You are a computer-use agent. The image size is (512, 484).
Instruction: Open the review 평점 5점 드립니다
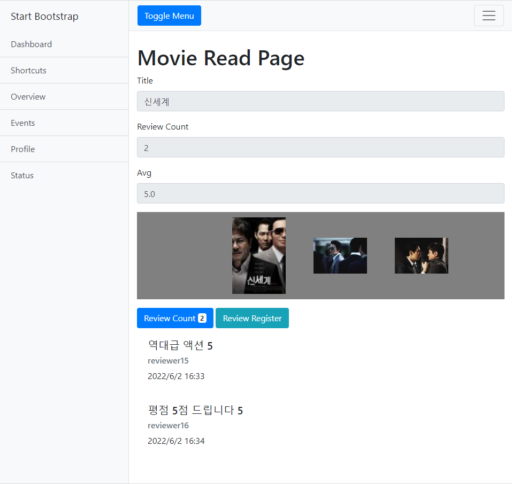tap(195, 410)
